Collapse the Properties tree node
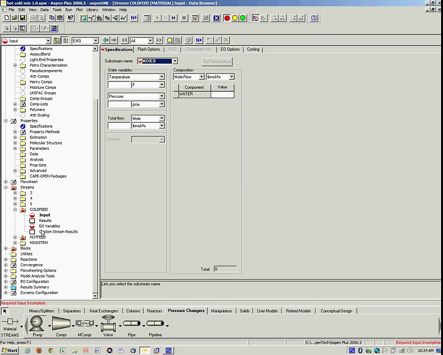The height and width of the screenshot is (355, 443). (5, 121)
